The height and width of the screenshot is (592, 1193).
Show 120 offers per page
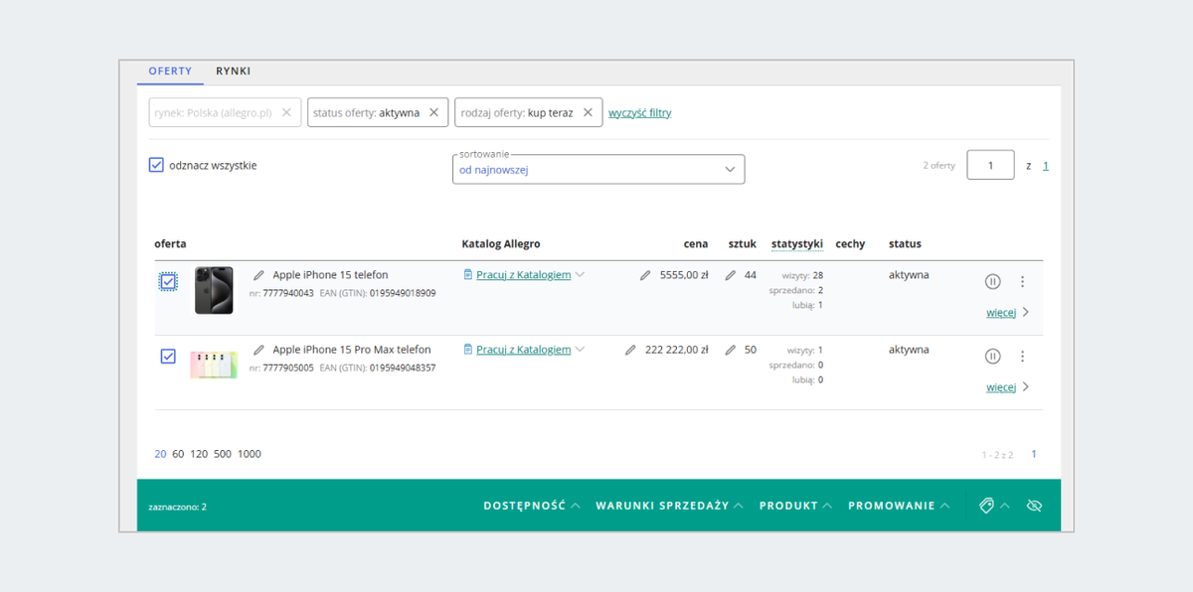(x=199, y=454)
